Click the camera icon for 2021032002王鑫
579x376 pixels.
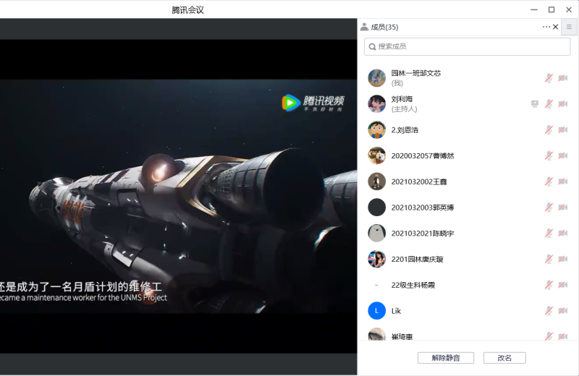563,181
